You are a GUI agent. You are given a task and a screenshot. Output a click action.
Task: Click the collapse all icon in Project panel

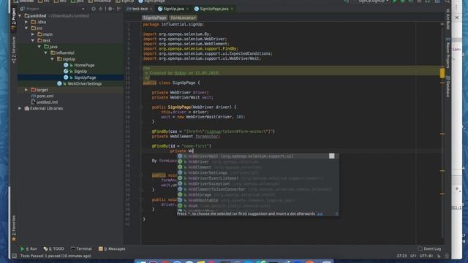pos(101,9)
